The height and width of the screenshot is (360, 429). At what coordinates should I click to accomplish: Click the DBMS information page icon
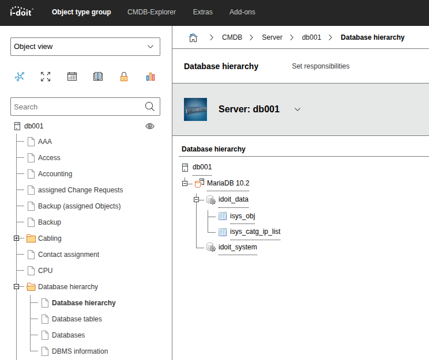[x=45, y=351]
